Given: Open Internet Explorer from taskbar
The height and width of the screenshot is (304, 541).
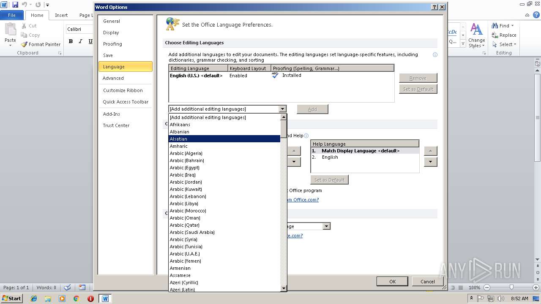Looking at the screenshot, I should pos(34,299).
